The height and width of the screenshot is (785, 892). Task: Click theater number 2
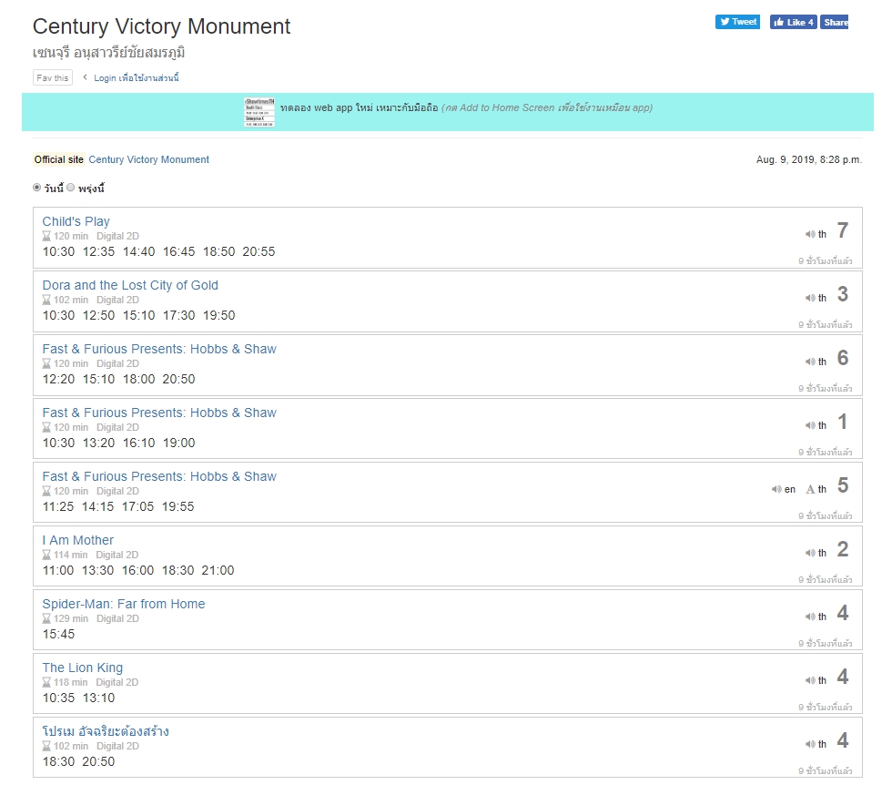pos(843,549)
